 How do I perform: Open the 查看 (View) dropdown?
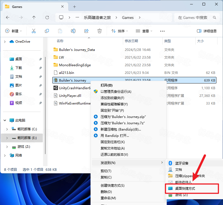pyautogui.click(x=144, y=31)
